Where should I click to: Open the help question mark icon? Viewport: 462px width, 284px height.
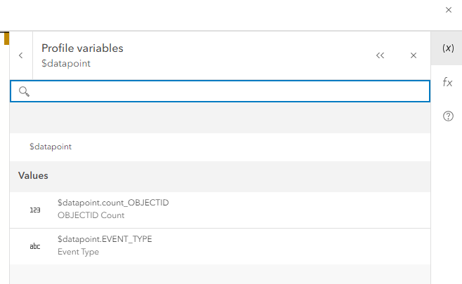[x=447, y=116]
